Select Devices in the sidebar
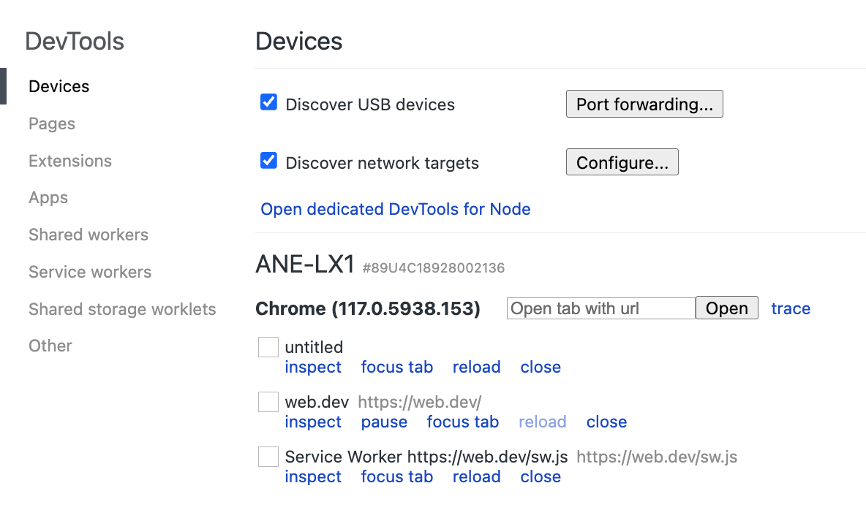 coord(59,86)
